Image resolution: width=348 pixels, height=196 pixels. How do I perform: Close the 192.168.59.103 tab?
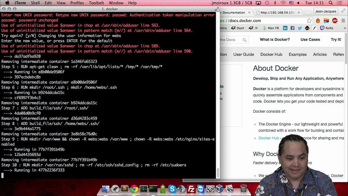[299, 13]
